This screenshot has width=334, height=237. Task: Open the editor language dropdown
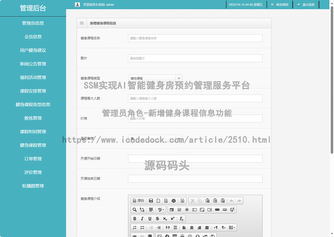coord(232,228)
